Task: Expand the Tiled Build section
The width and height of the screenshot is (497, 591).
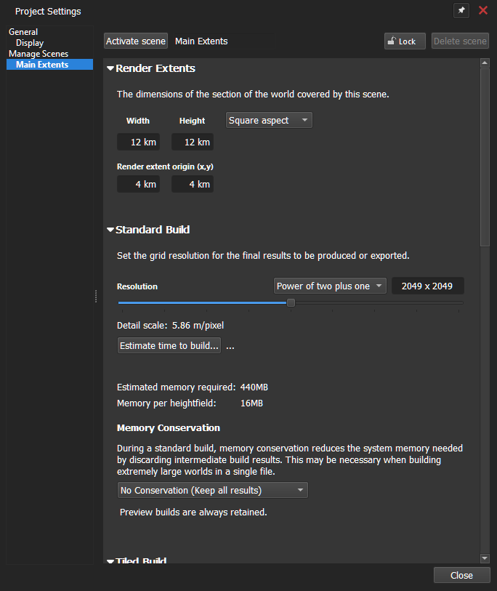Action: click(x=110, y=561)
